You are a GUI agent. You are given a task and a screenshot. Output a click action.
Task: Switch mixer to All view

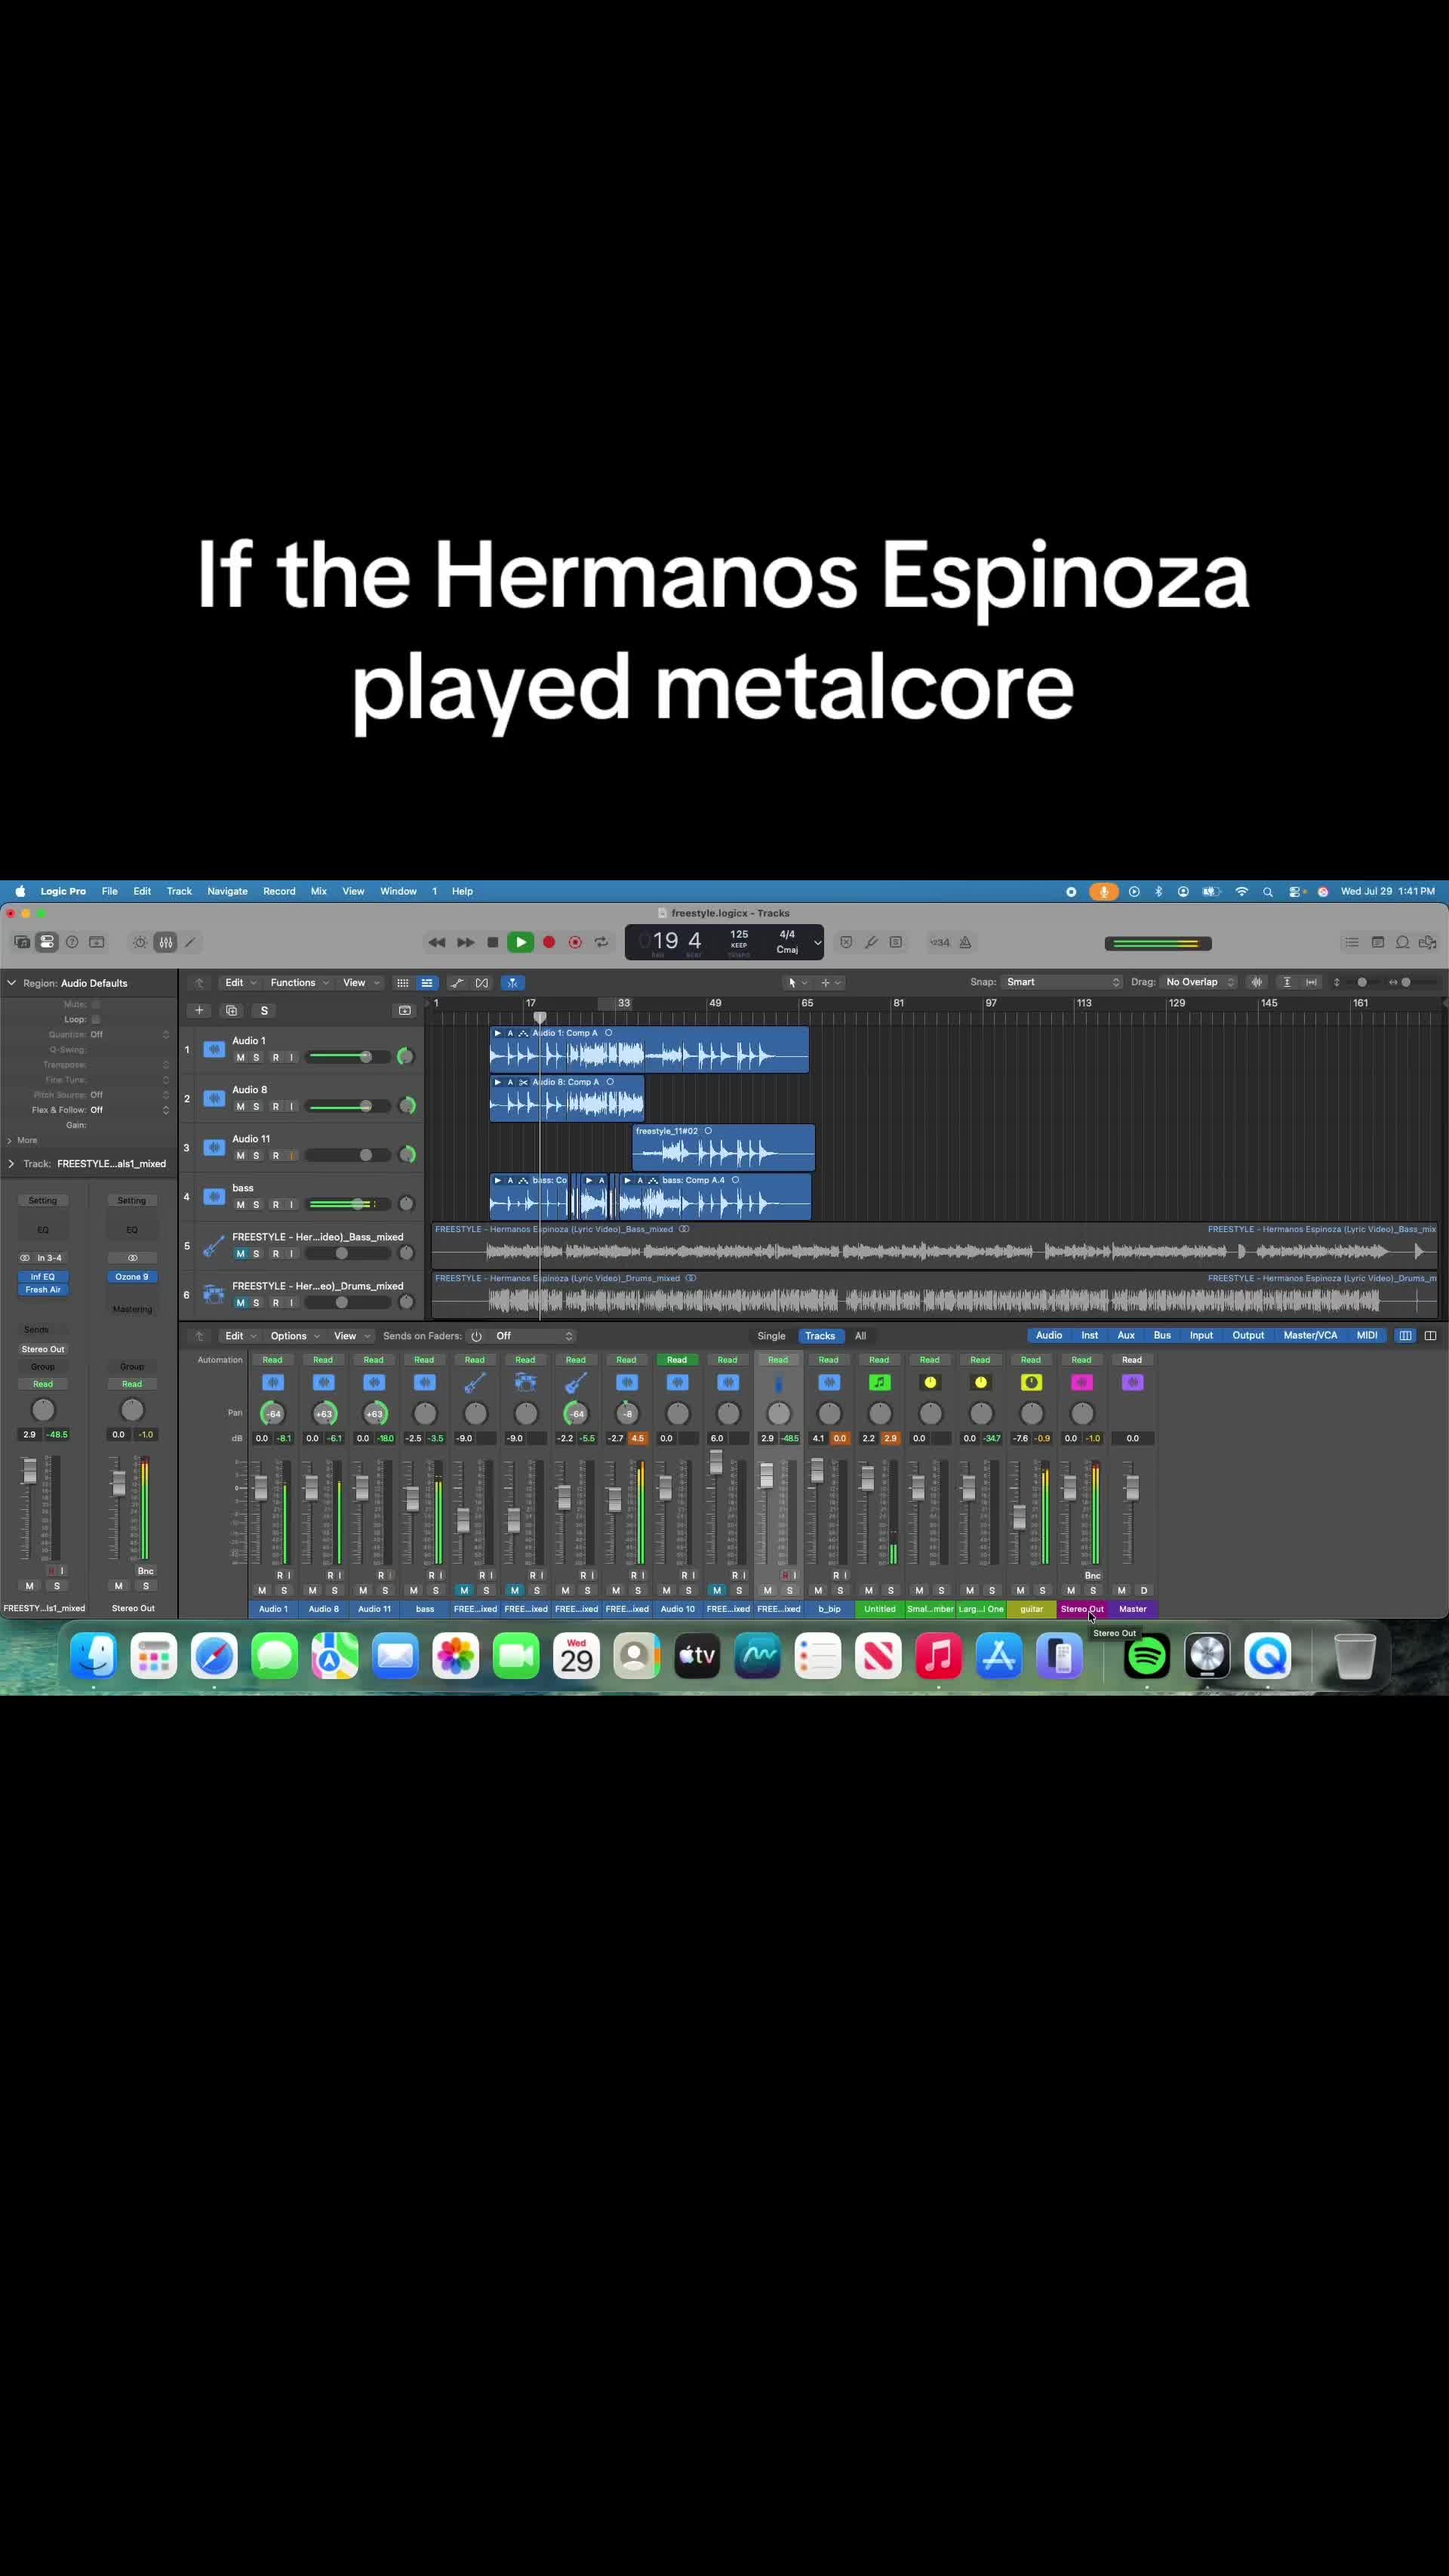coord(860,1336)
